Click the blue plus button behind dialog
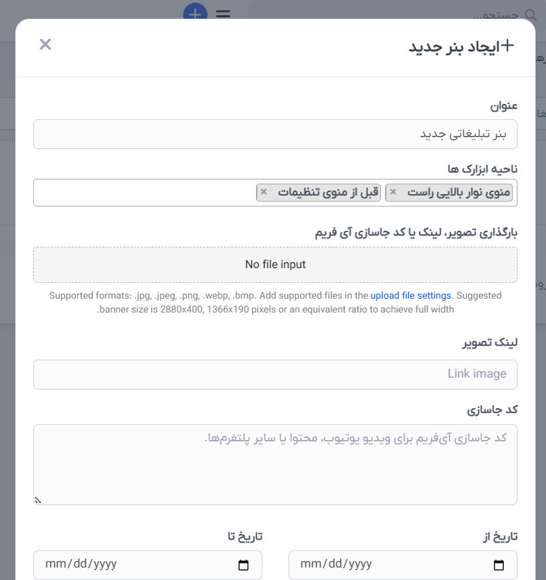This screenshot has width=546, height=580. pyautogui.click(x=195, y=12)
